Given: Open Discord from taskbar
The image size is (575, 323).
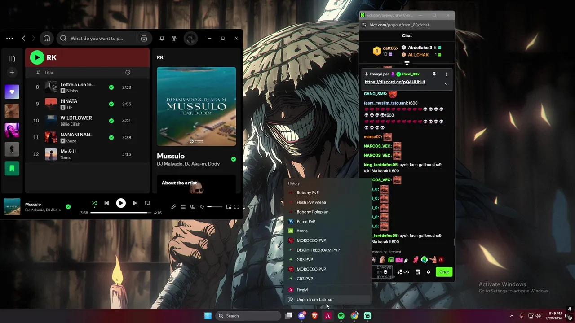Looking at the screenshot, I should click(302, 316).
